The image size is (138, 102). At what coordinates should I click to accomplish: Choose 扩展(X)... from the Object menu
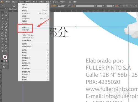tap(34, 27)
